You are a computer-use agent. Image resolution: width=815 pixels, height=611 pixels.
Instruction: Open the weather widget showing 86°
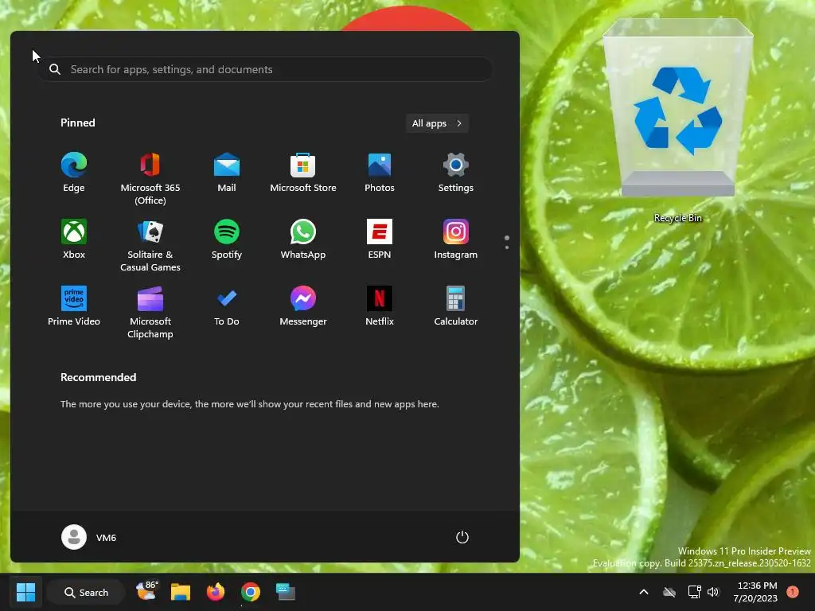click(x=146, y=592)
